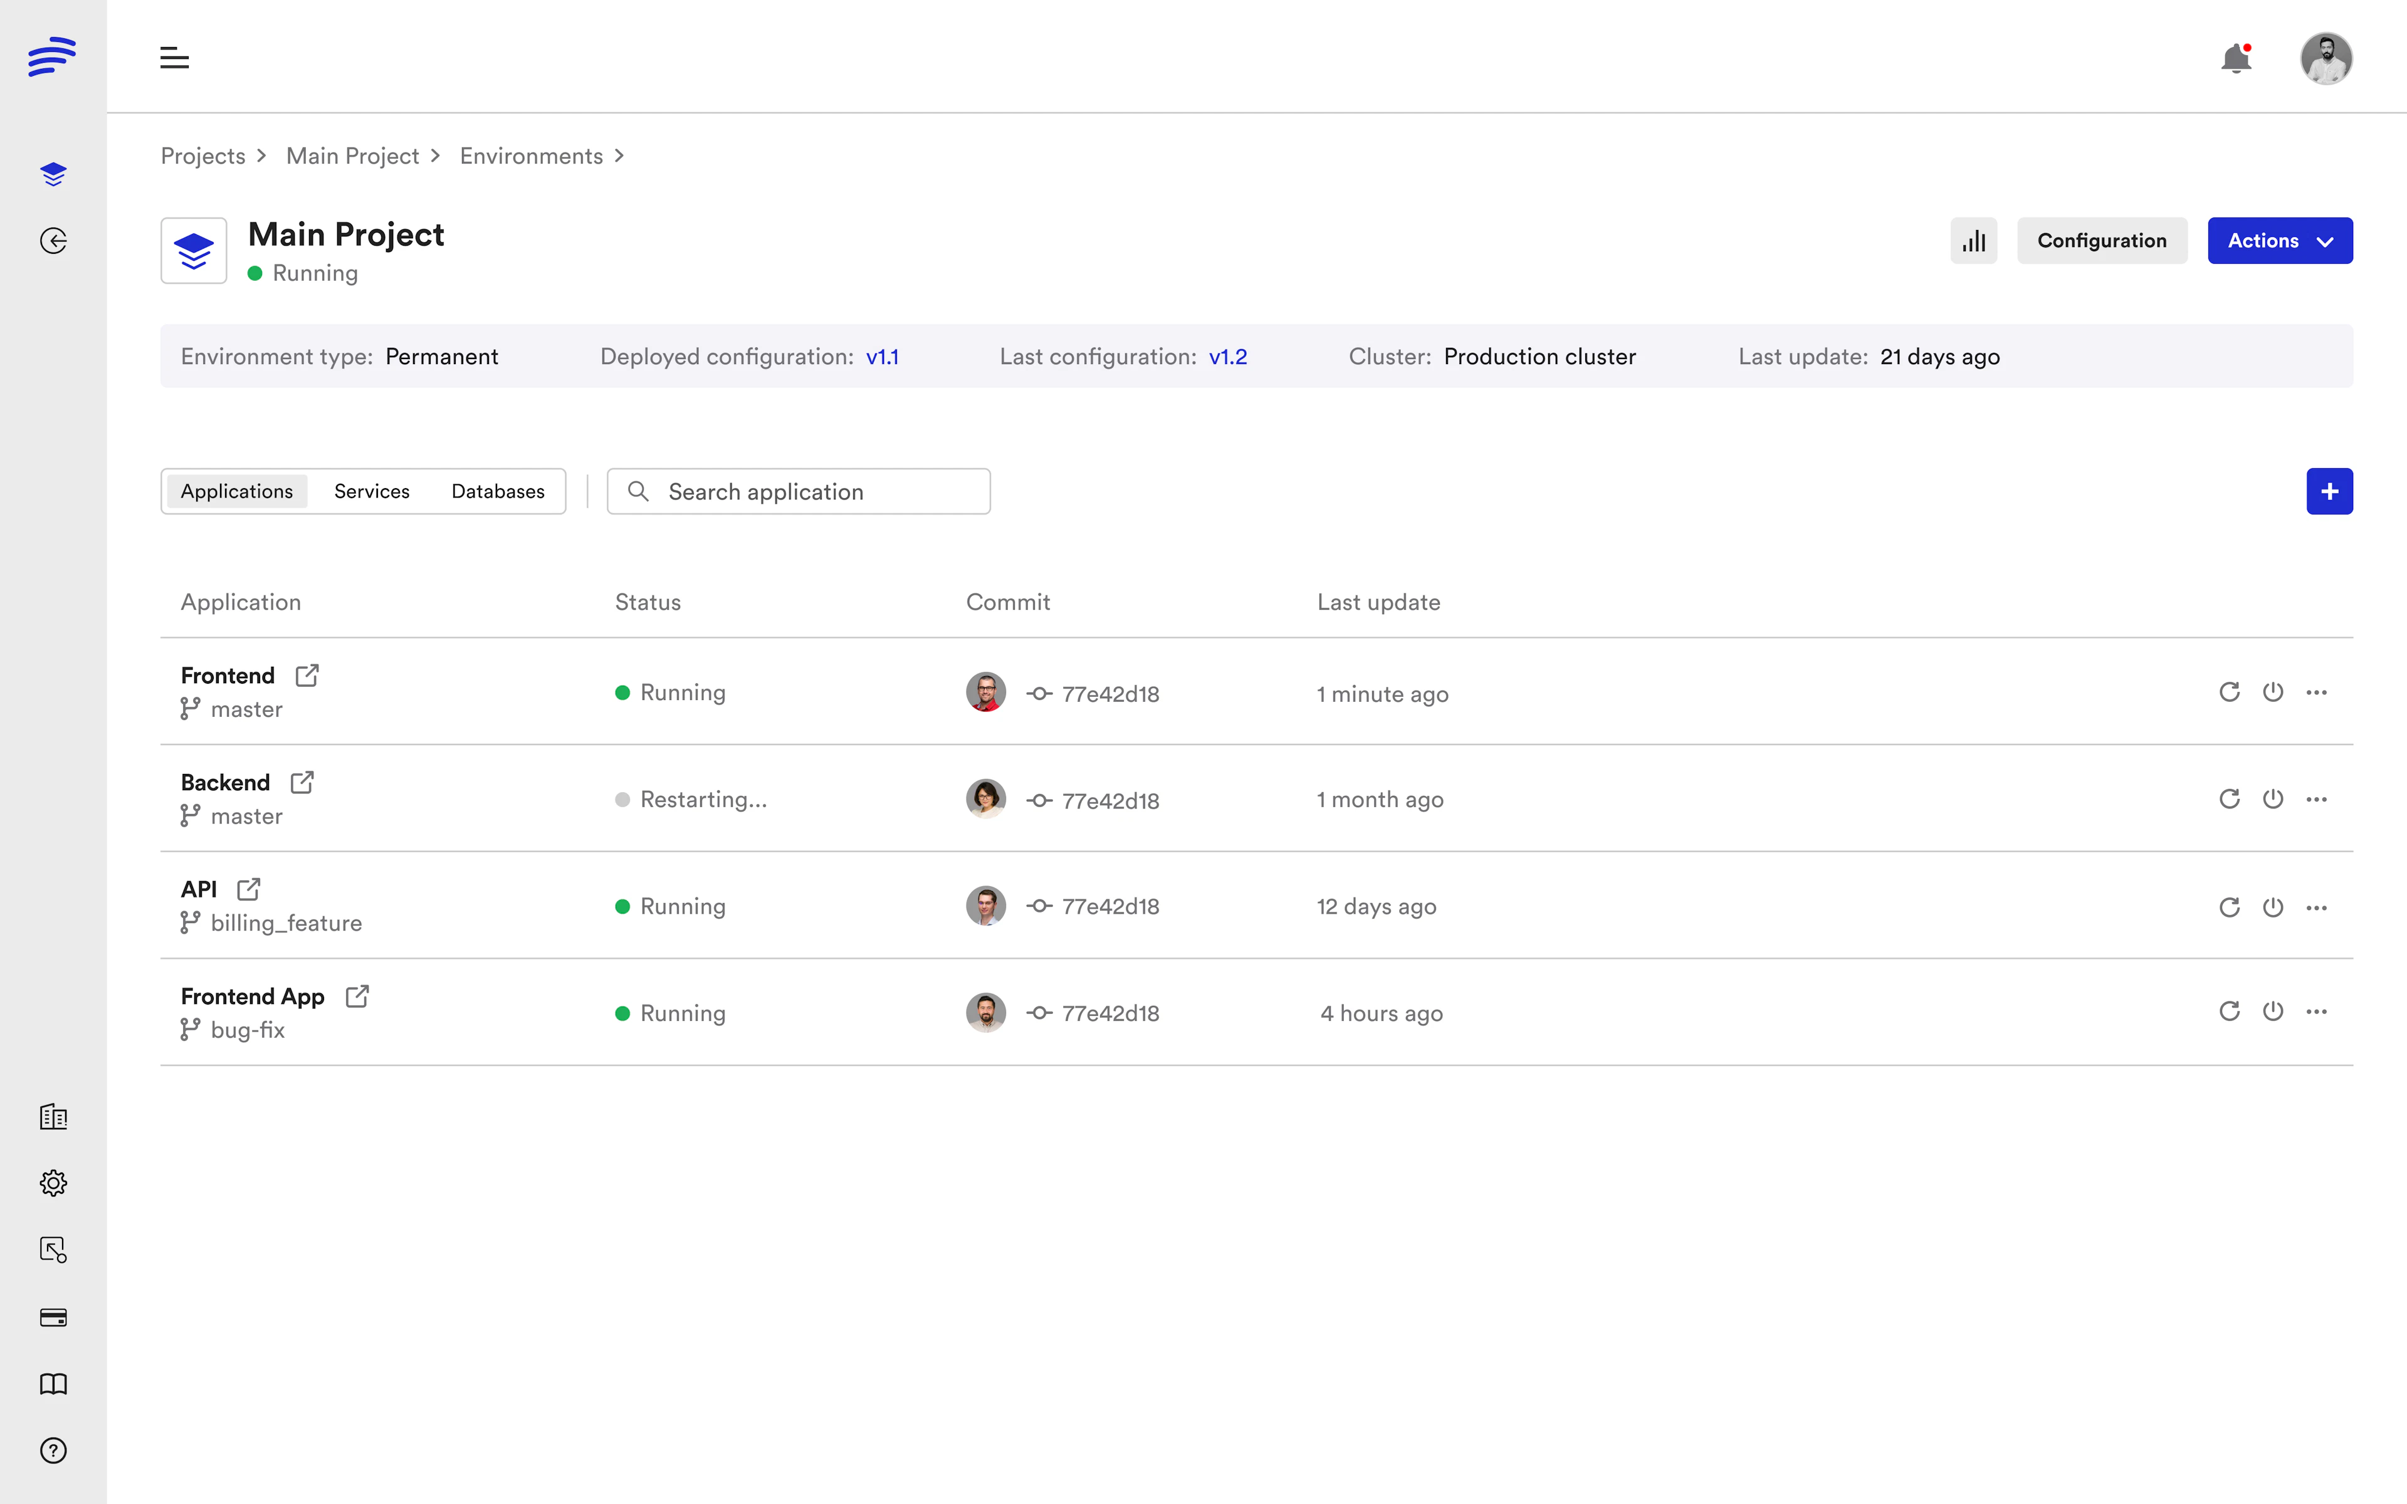The height and width of the screenshot is (1504, 2407).
Task: Open the Qovery logo home icon
Action: coord(52,56)
